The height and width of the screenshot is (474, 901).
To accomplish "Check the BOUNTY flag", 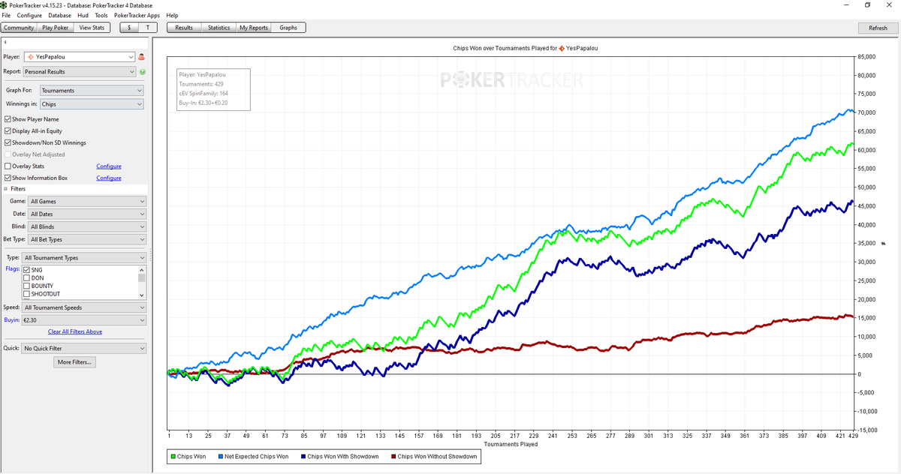I will pos(27,286).
